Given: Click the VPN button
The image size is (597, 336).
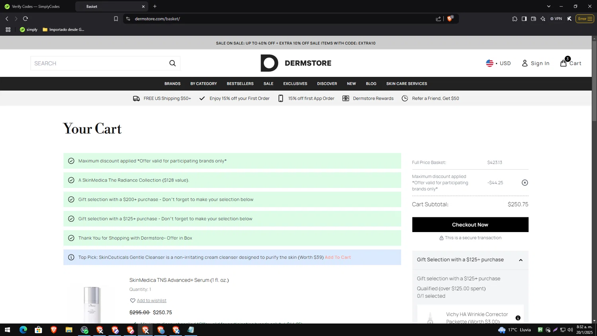Looking at the screenshot, I should (556, 19).
